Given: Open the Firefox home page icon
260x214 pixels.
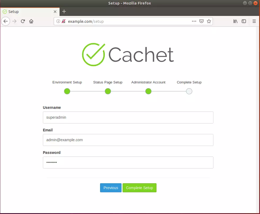Looking at the screenshot, I should point(31,21).
